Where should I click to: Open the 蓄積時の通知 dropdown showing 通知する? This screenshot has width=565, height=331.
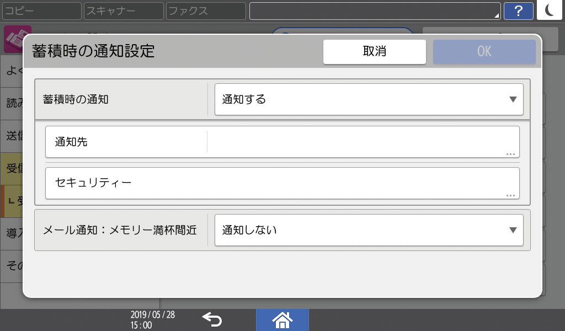click(x=369, y=99)
